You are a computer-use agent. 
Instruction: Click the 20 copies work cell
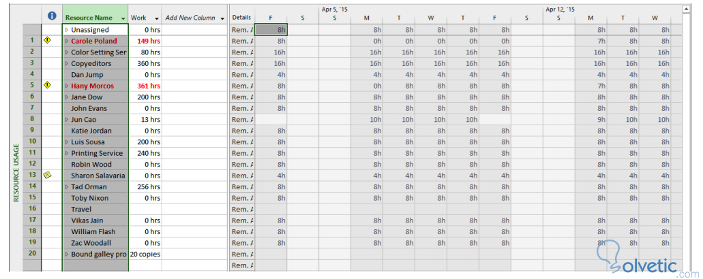[x=145, y=254]
